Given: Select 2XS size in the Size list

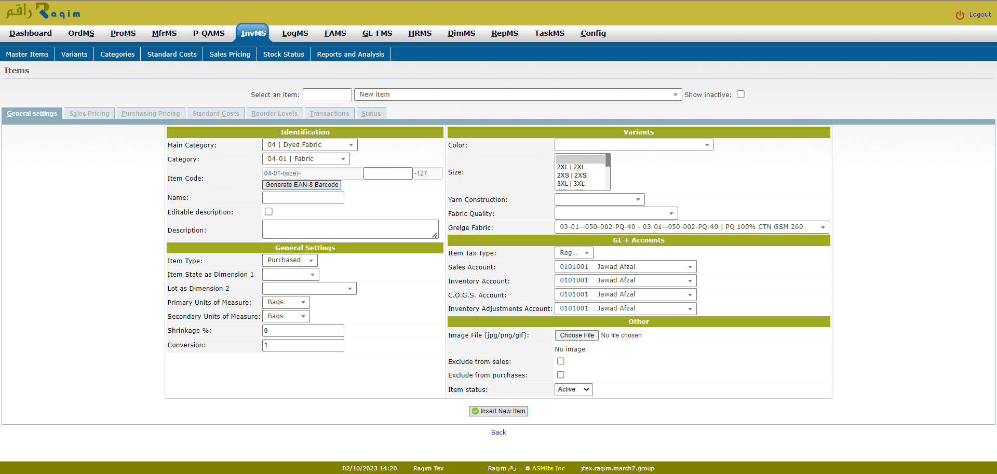Looking at the screenshot, I should [580, 175].
